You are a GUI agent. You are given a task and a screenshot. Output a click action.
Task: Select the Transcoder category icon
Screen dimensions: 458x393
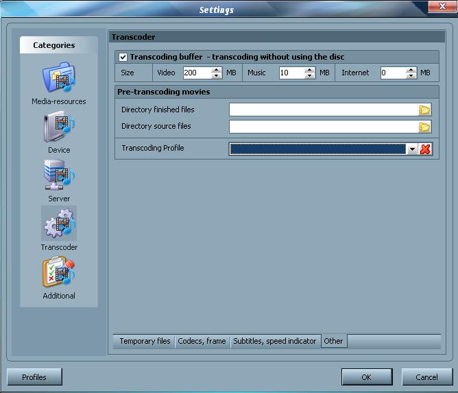click(59, 223)
